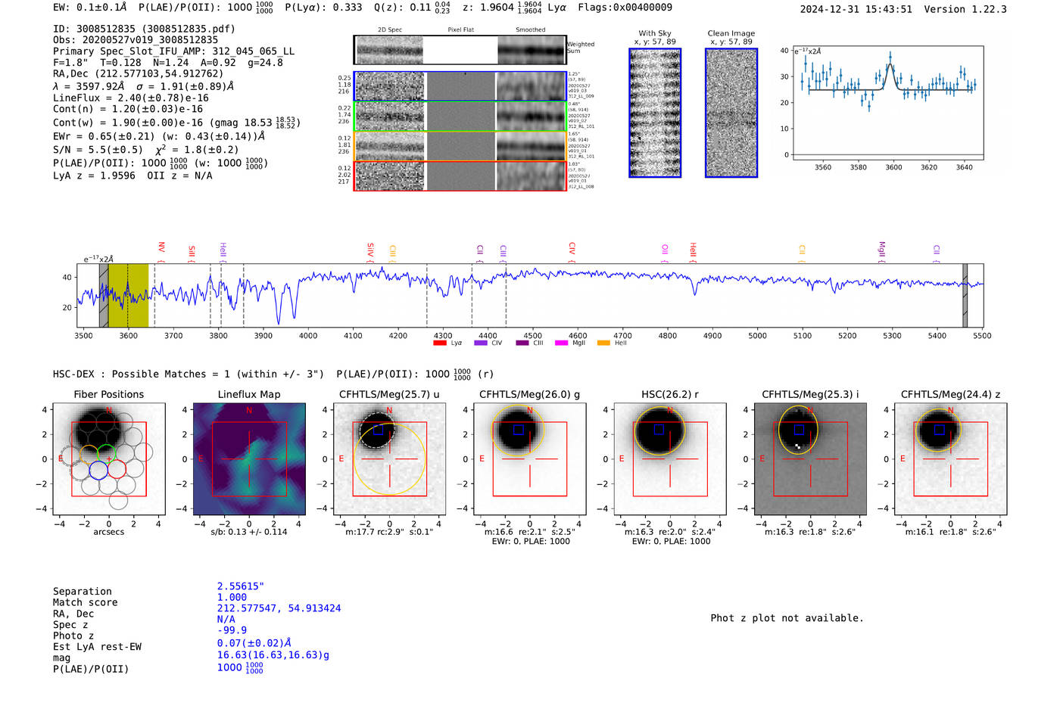
Task: Open the With Sky image thumbnail
Action: click(654, 113)
